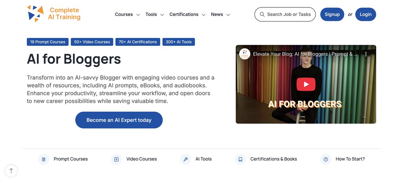The image size is (403, 182).
Task: Go to Prompt Courses section link
Action: point(71,159)
